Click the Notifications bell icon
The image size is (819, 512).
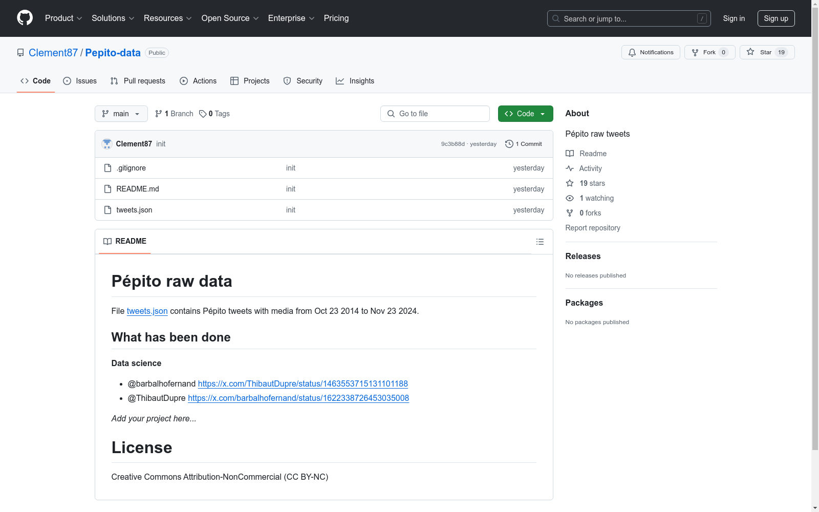[632, 52]
